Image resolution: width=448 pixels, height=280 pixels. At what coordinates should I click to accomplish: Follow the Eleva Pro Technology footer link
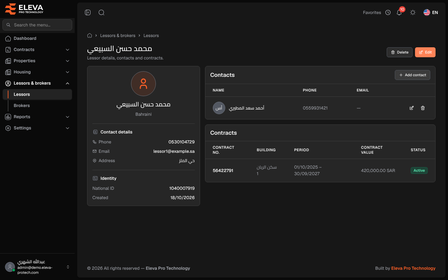[413, 268]
